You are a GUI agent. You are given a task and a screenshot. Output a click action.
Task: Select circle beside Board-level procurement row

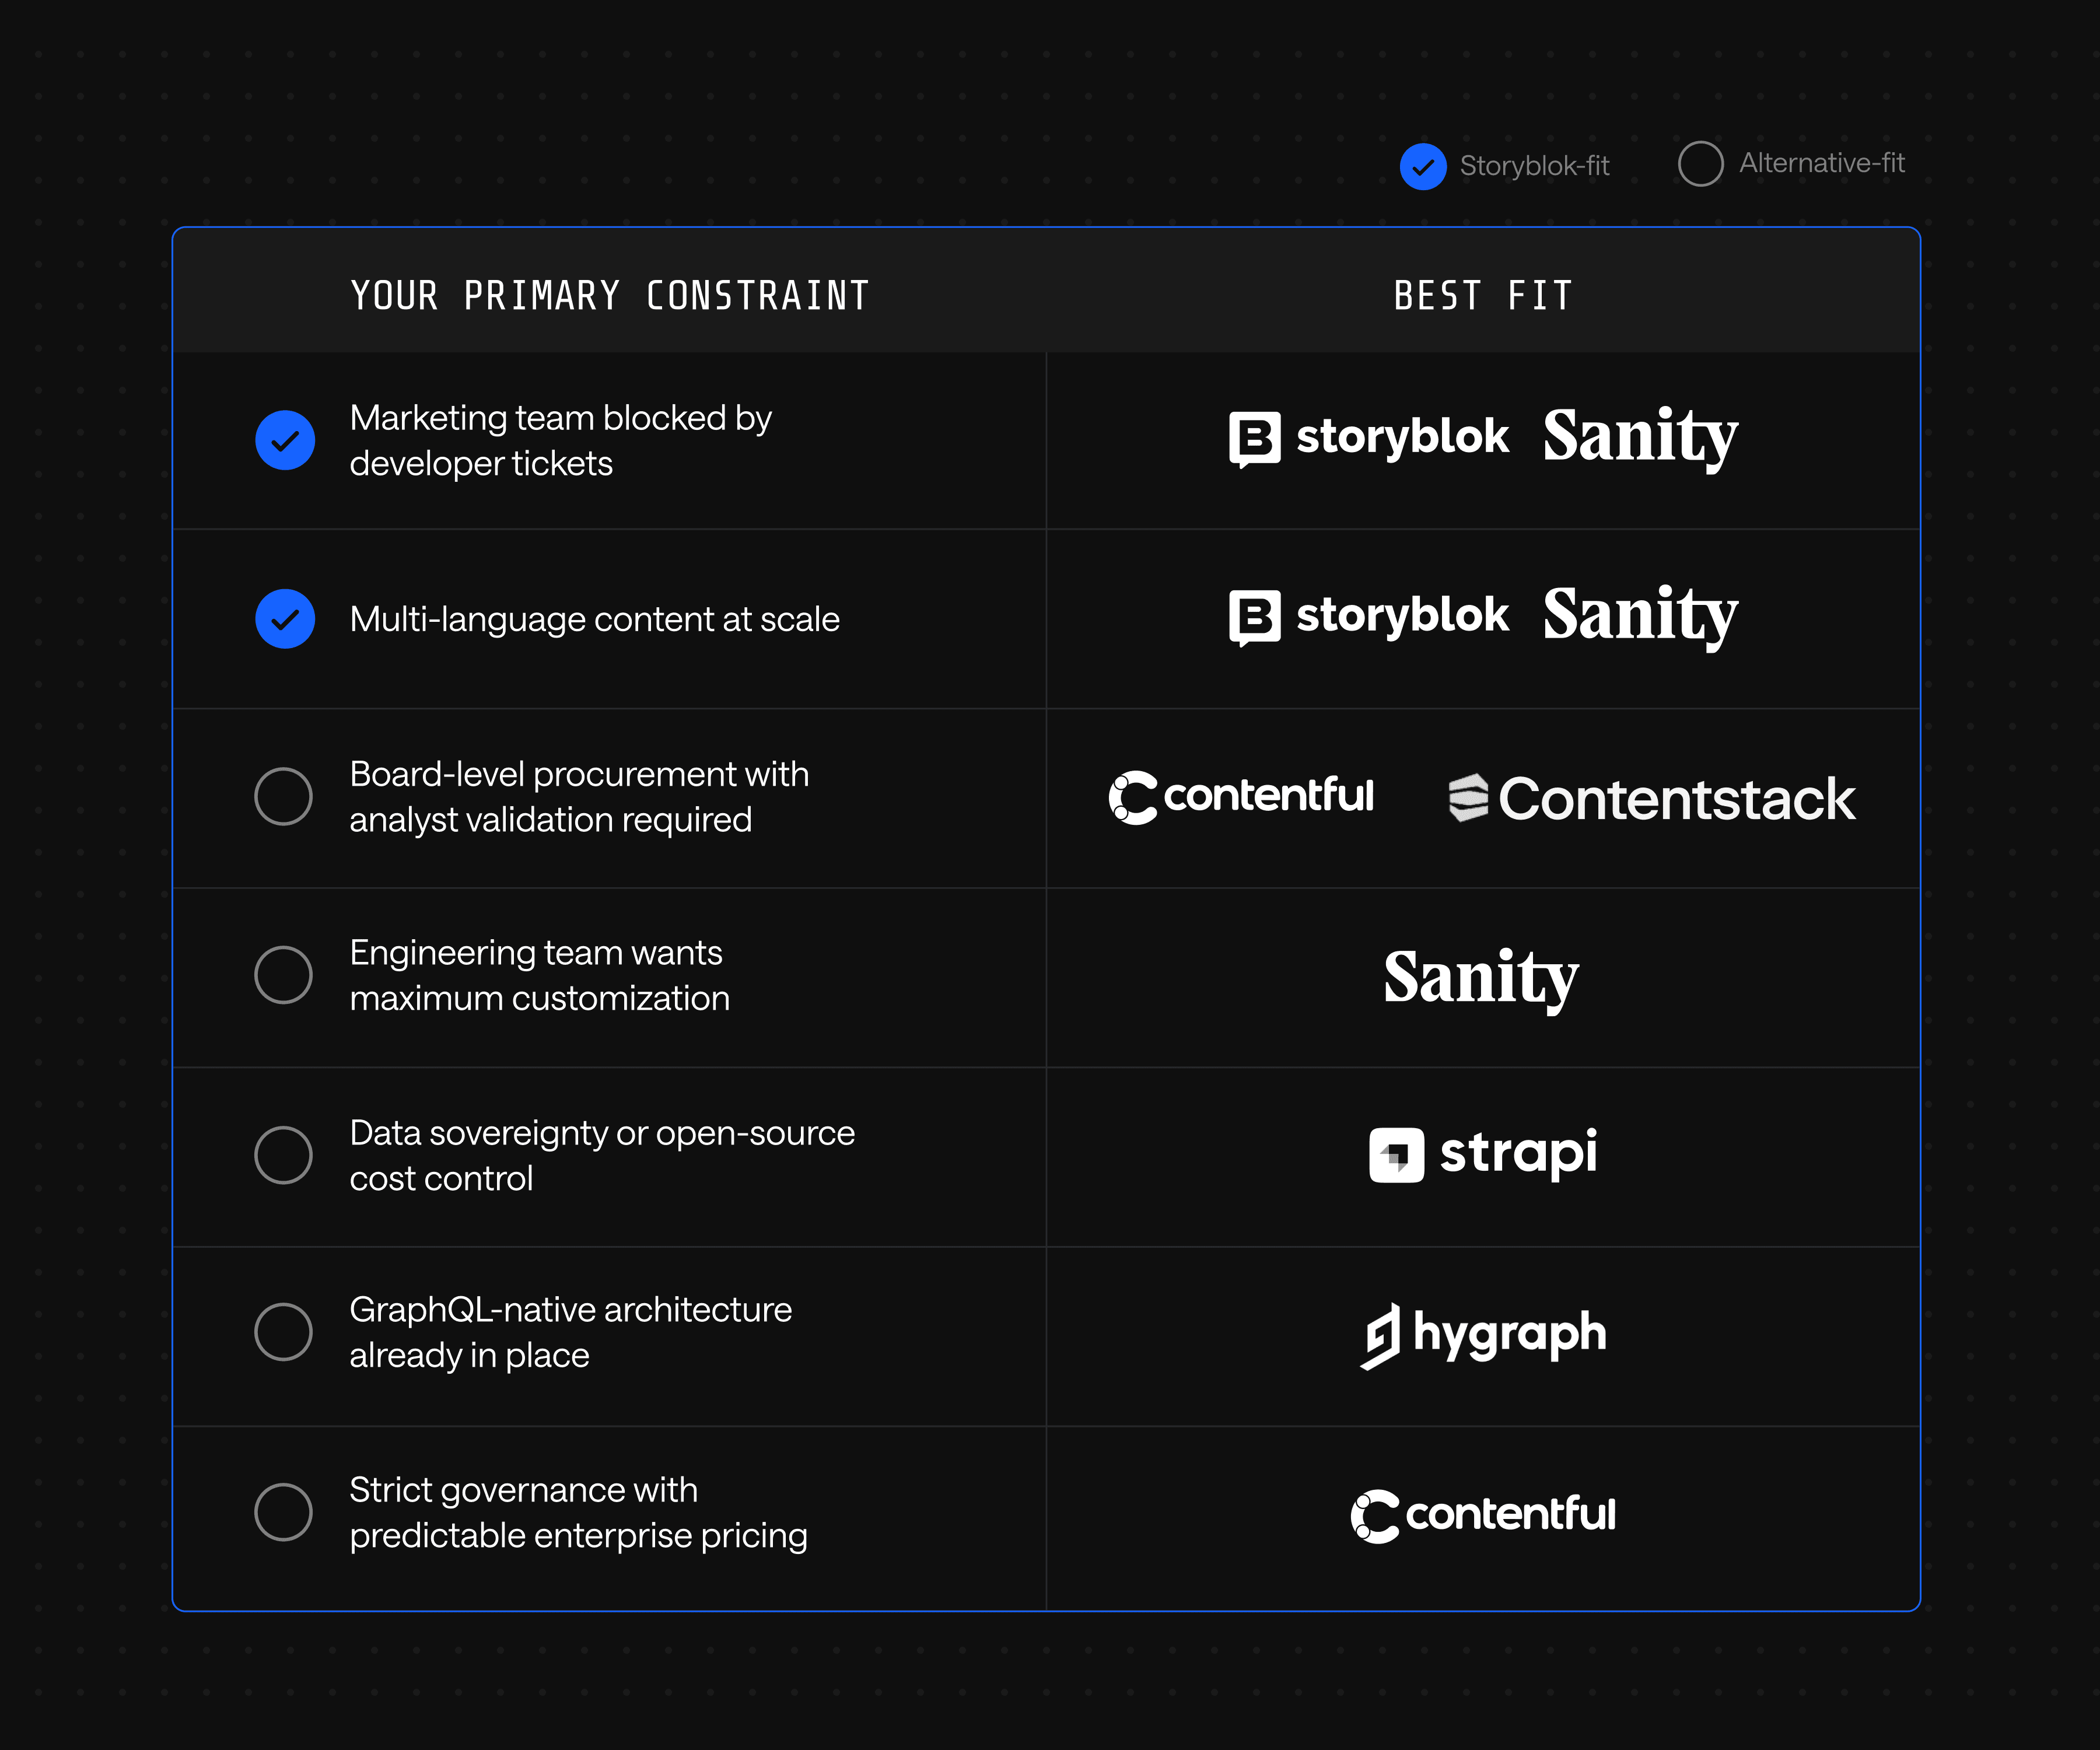click(284, 796)
